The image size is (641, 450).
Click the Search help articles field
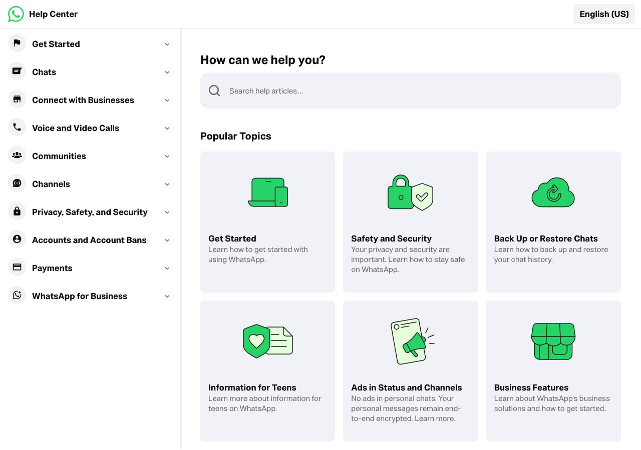click(x=411, y=90)
